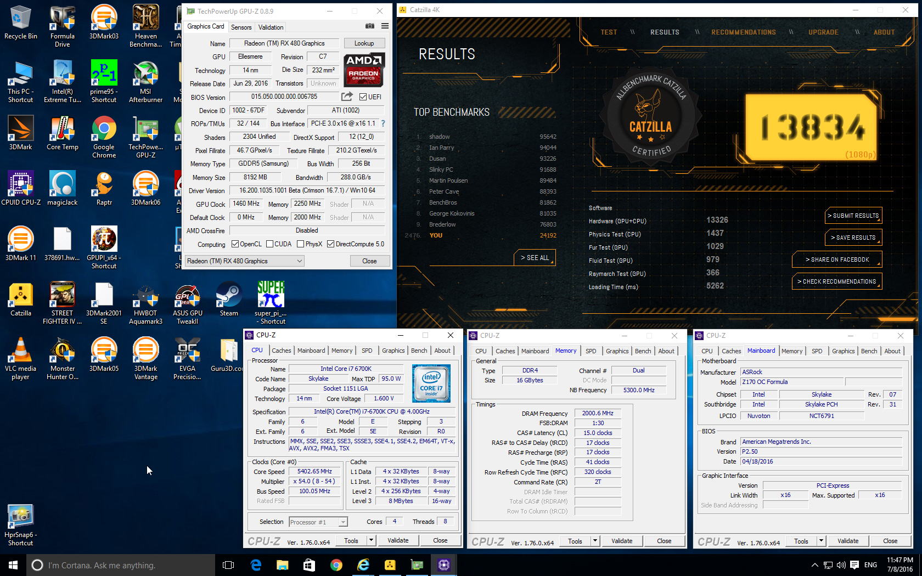This screenshot has width=922, height=576.
Task: Open CPUID CPU-Z desktop icon
Action: (21, 188)
